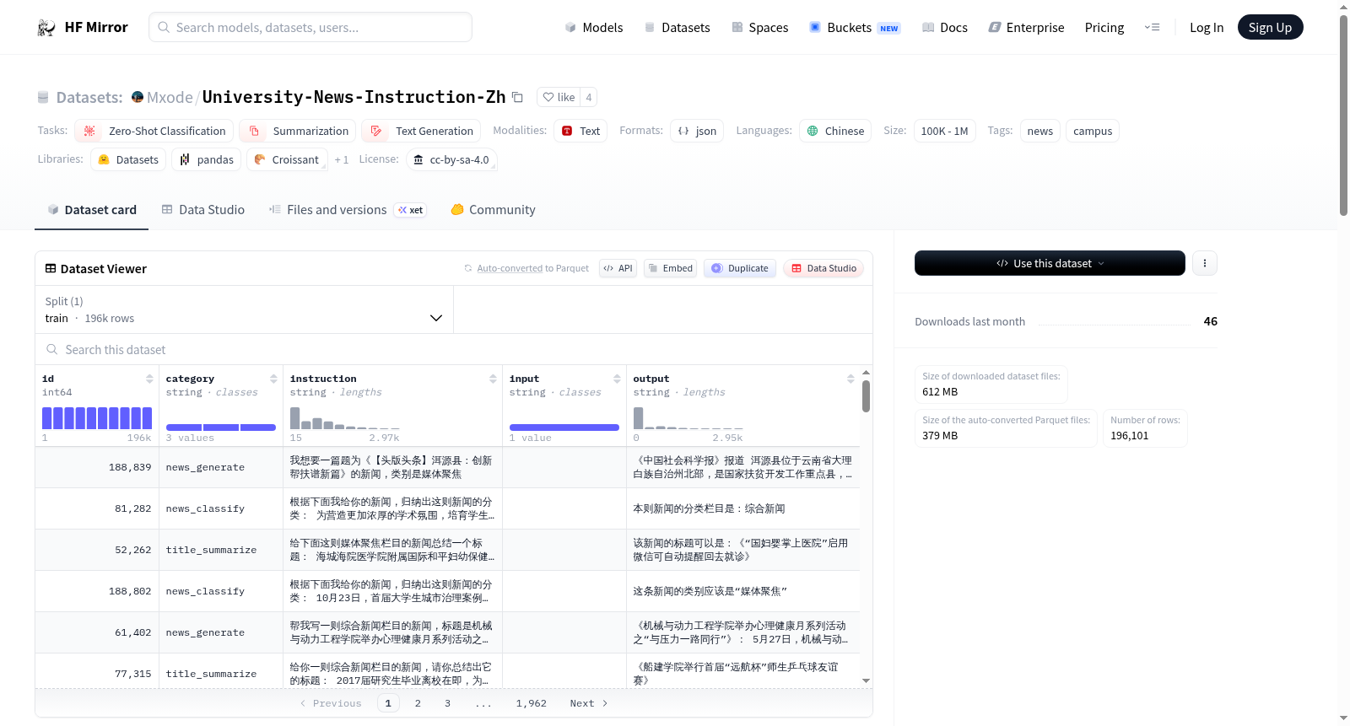Click the Datasets library tag
Image resolution: width=1350 pixels, height=726 pixels.
[128, 159]
